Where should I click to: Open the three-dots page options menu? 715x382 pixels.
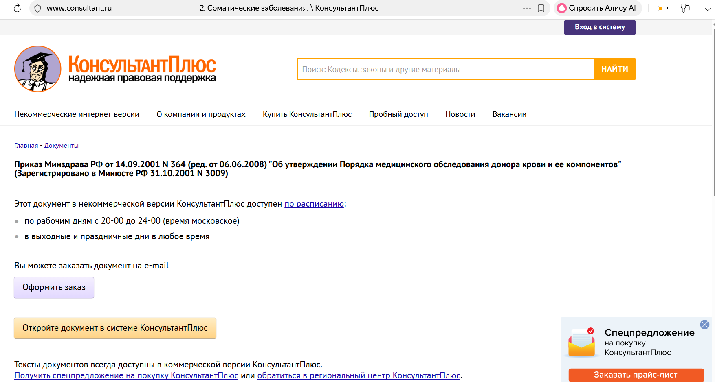coord(527,8)
